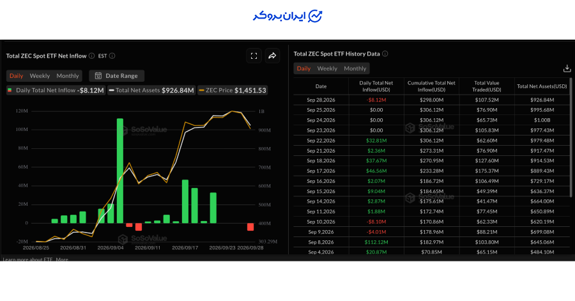Select Monthly tab in history table
This screenshot has width=575, height=301.
point(355,68)
